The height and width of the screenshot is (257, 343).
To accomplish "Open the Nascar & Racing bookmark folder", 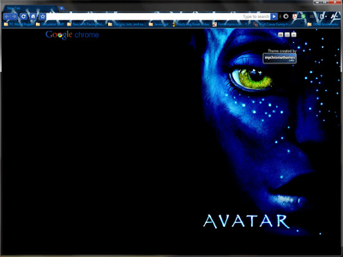I will coord(86,24).
